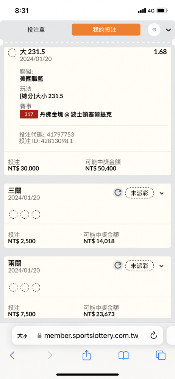Tap the text size 大小 button

tap(22, 335)
